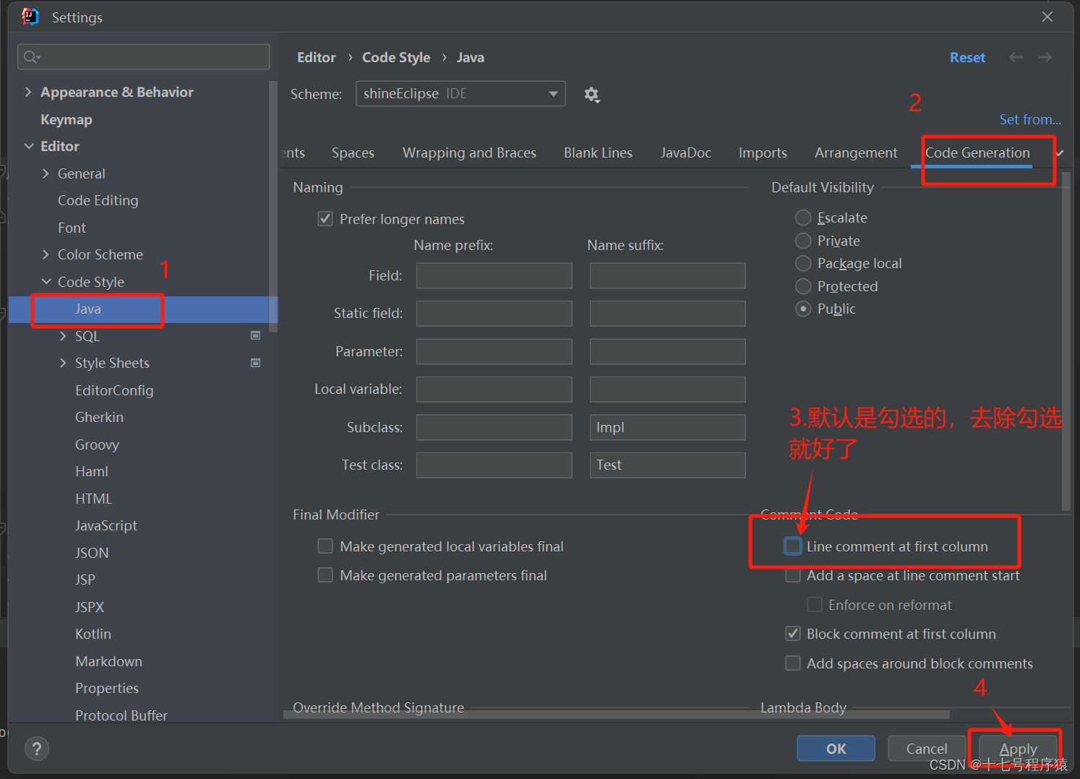Viewport: 1080px width, 779px height.
Task: Open the scheme actions gear menu
Action: (592, 95)
